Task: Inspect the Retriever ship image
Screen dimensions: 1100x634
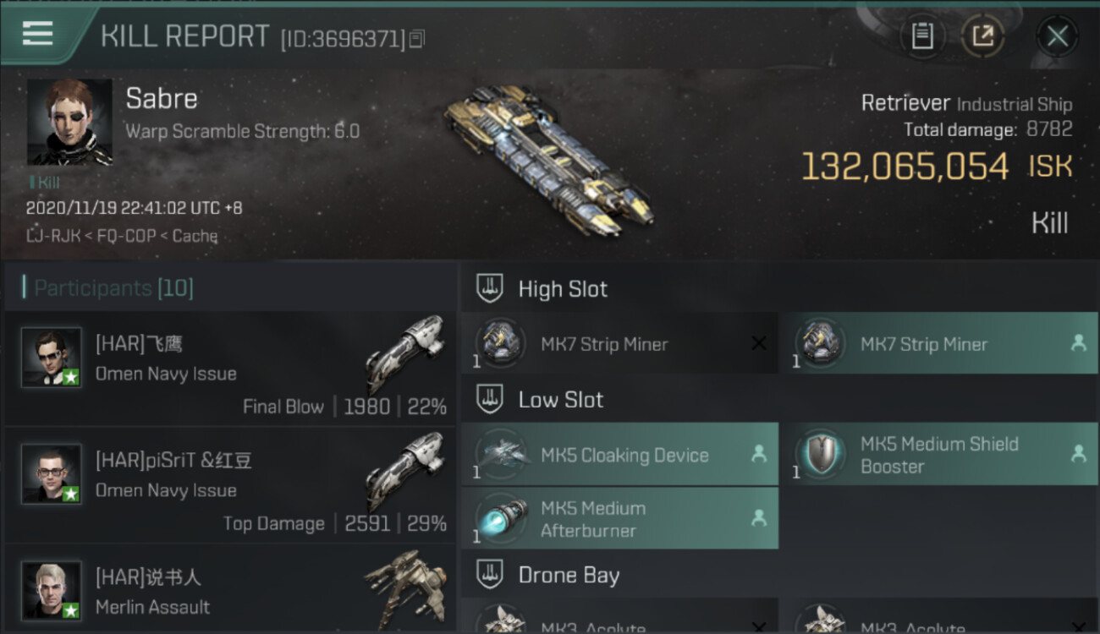Action: (548, 161)
